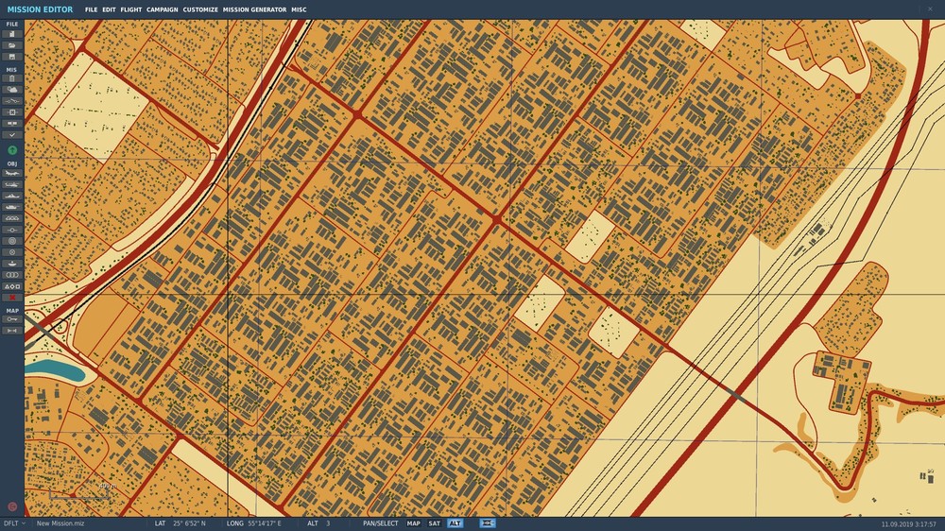Toggle the ALT map mode button

point(455,523)
